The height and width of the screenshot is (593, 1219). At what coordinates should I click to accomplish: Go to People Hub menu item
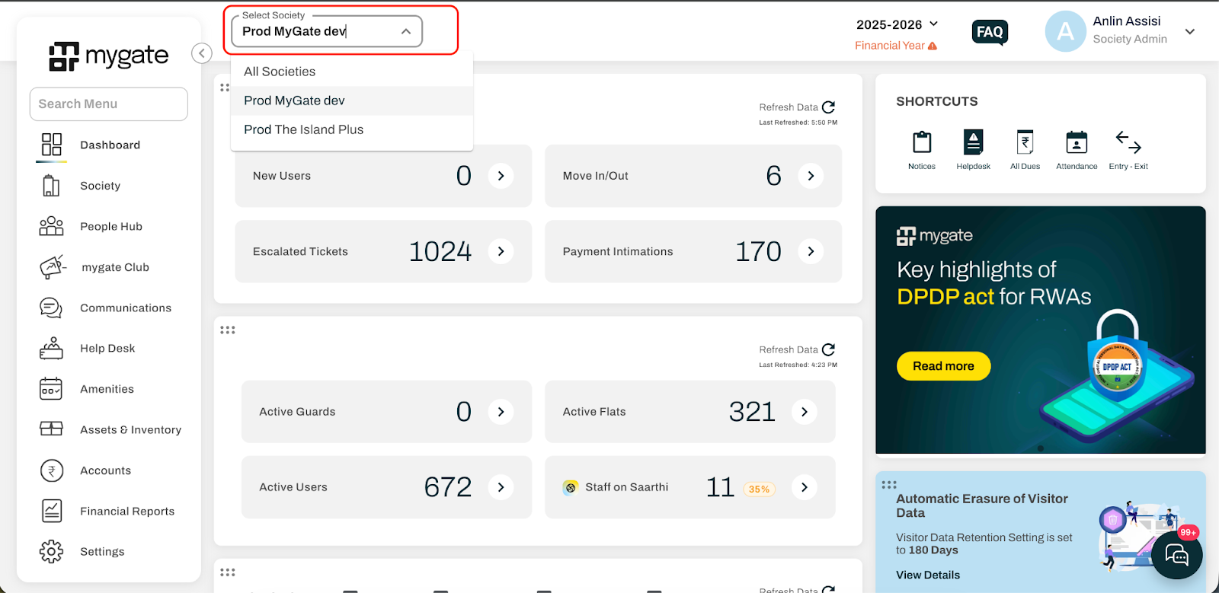click(111, 226)
